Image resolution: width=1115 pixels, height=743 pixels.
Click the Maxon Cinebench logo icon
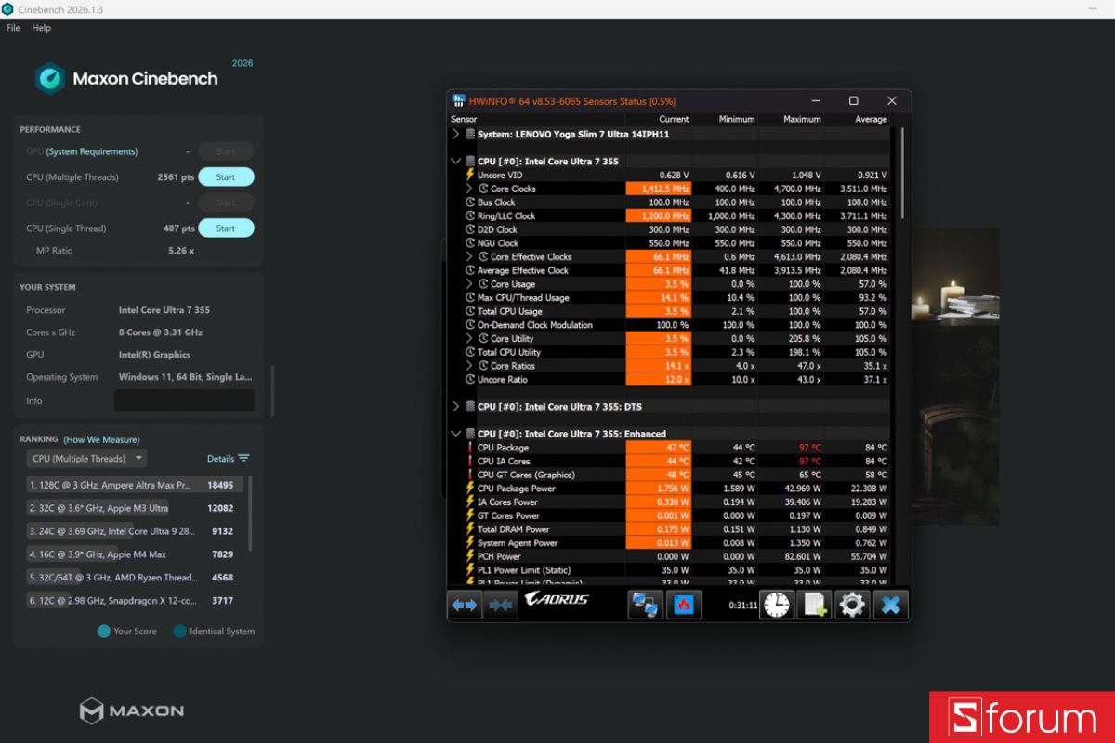coord(50,79)
